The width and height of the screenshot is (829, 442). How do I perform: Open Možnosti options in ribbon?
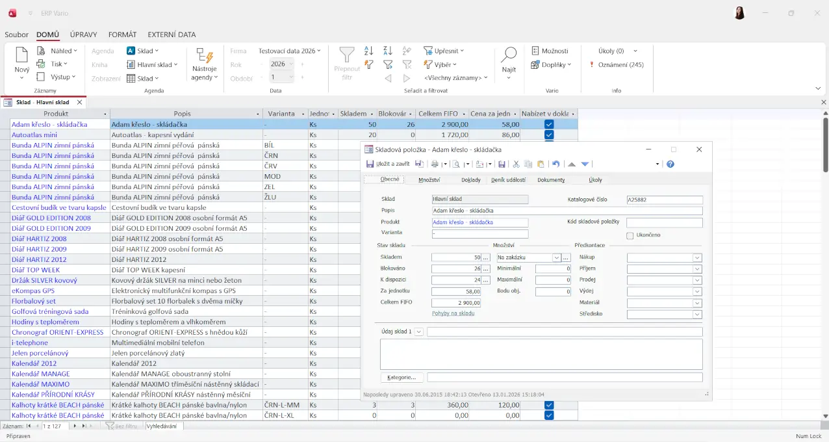point(550,51)
